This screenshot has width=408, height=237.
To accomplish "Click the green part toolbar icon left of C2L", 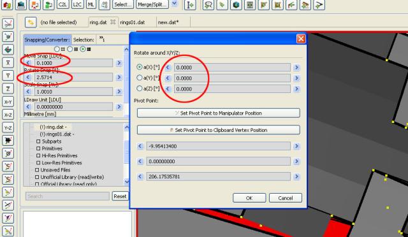I will click(48, 4).
